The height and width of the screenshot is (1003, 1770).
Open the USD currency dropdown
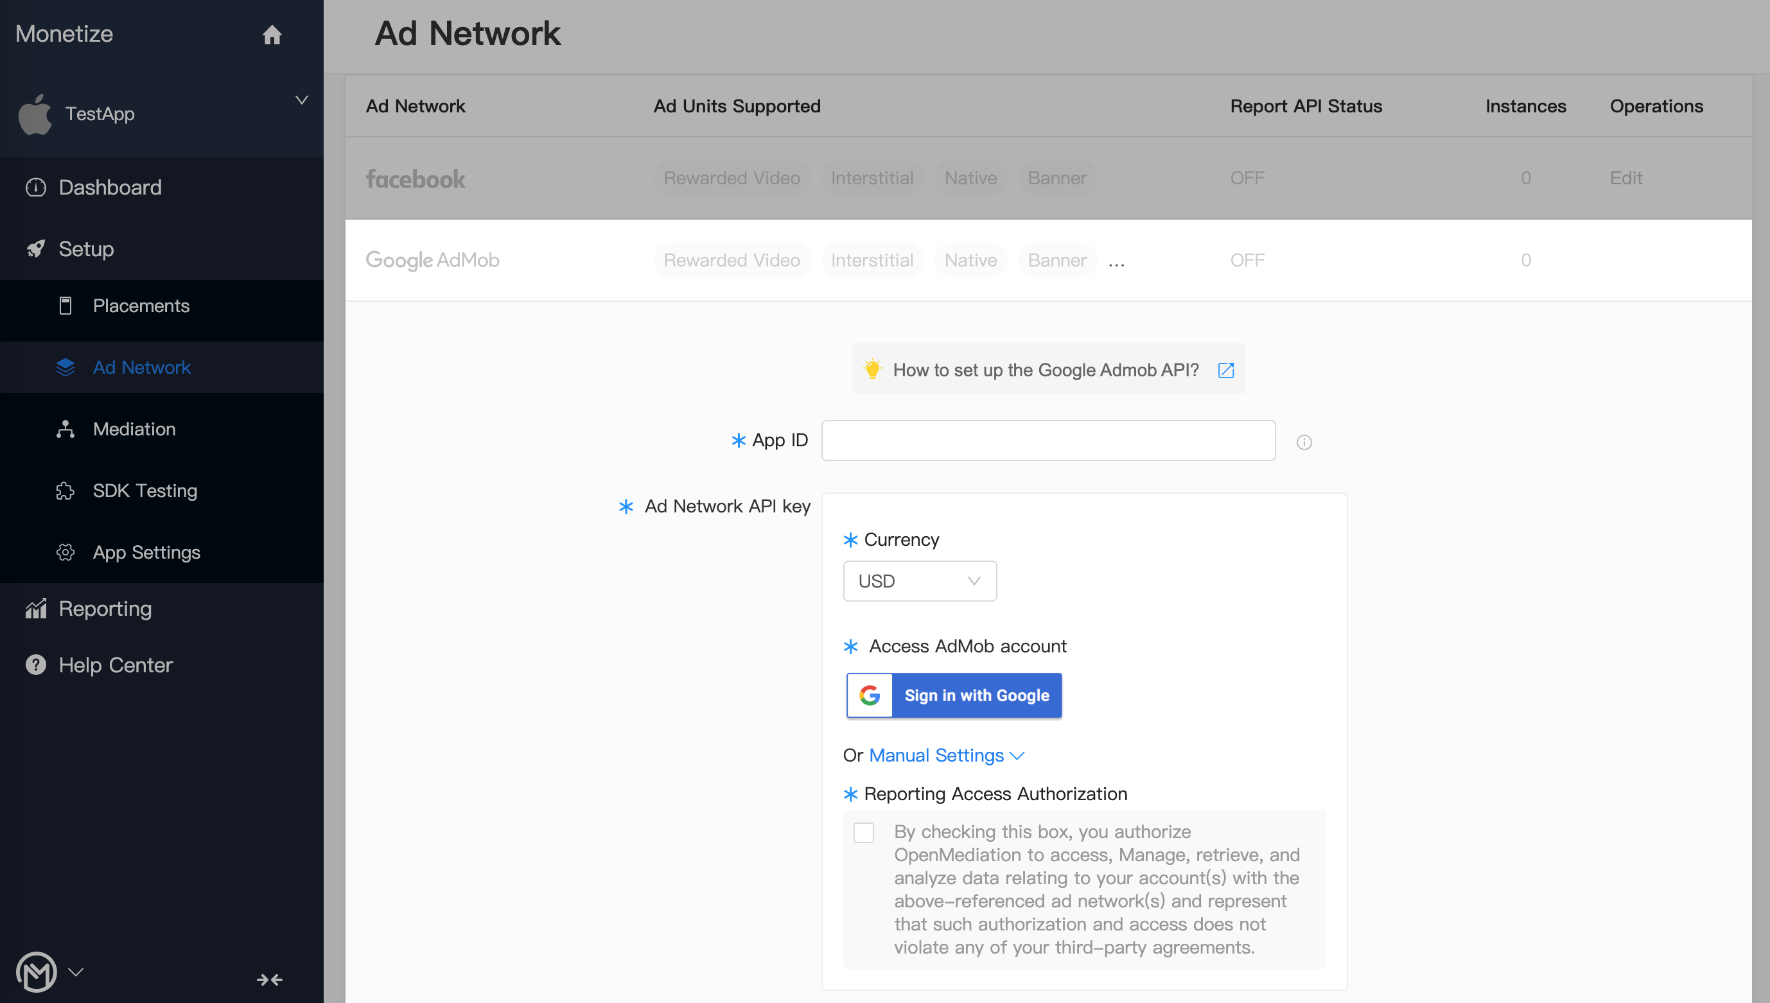coord(920,580)
